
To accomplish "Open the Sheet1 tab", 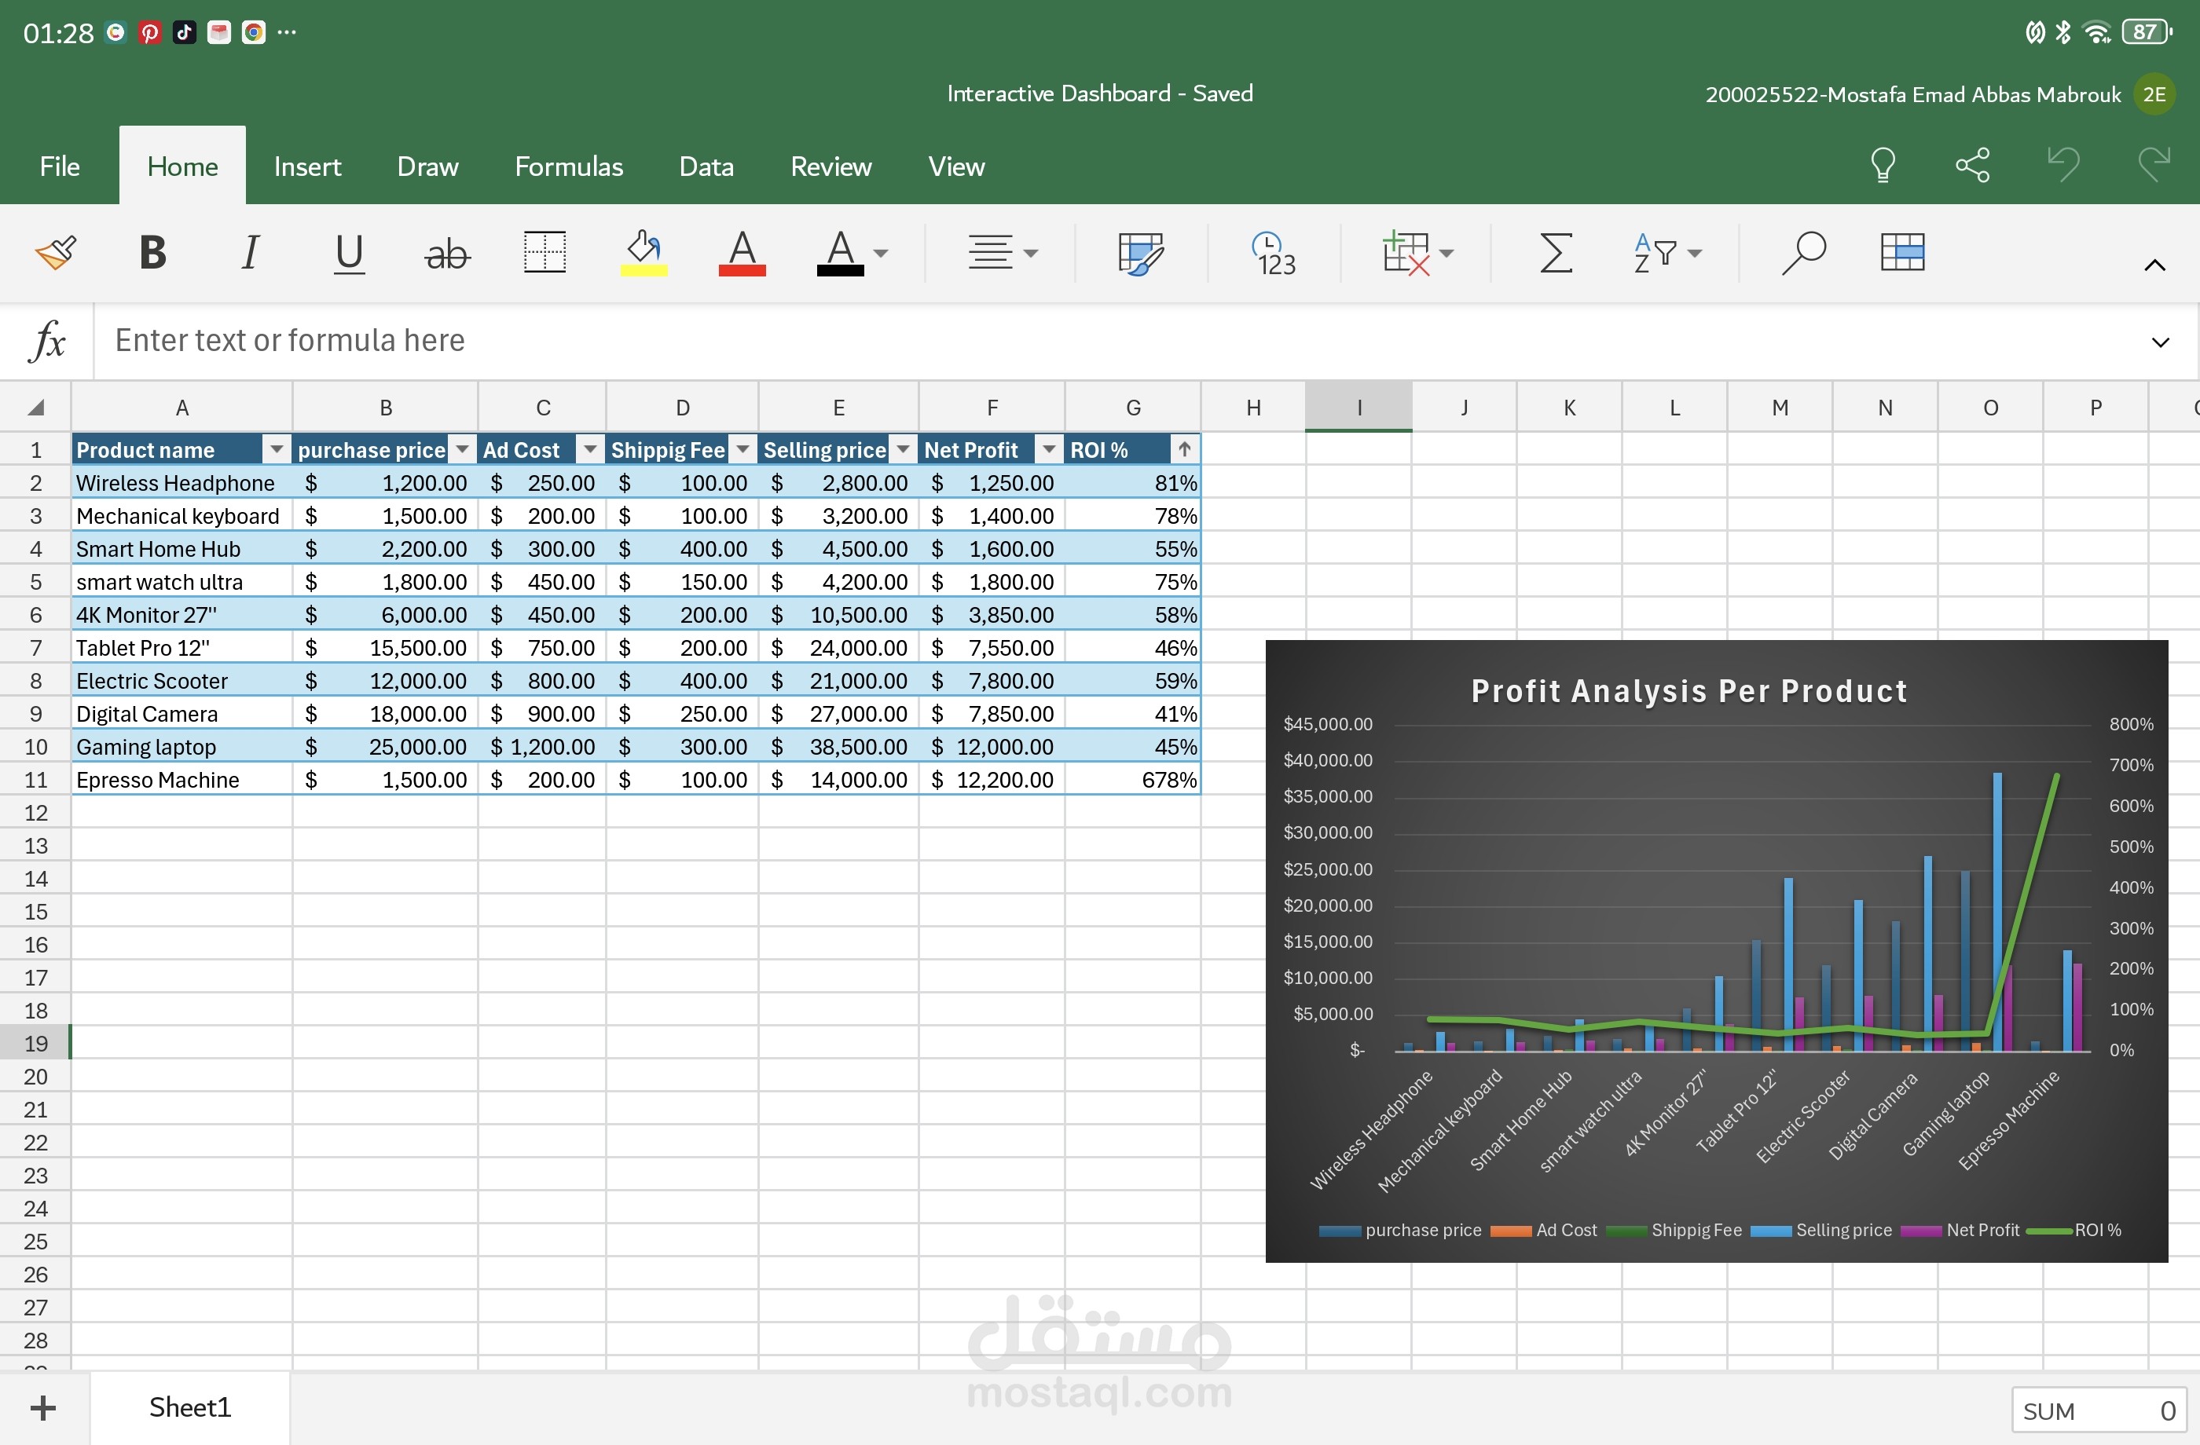I will (189, 1407).
